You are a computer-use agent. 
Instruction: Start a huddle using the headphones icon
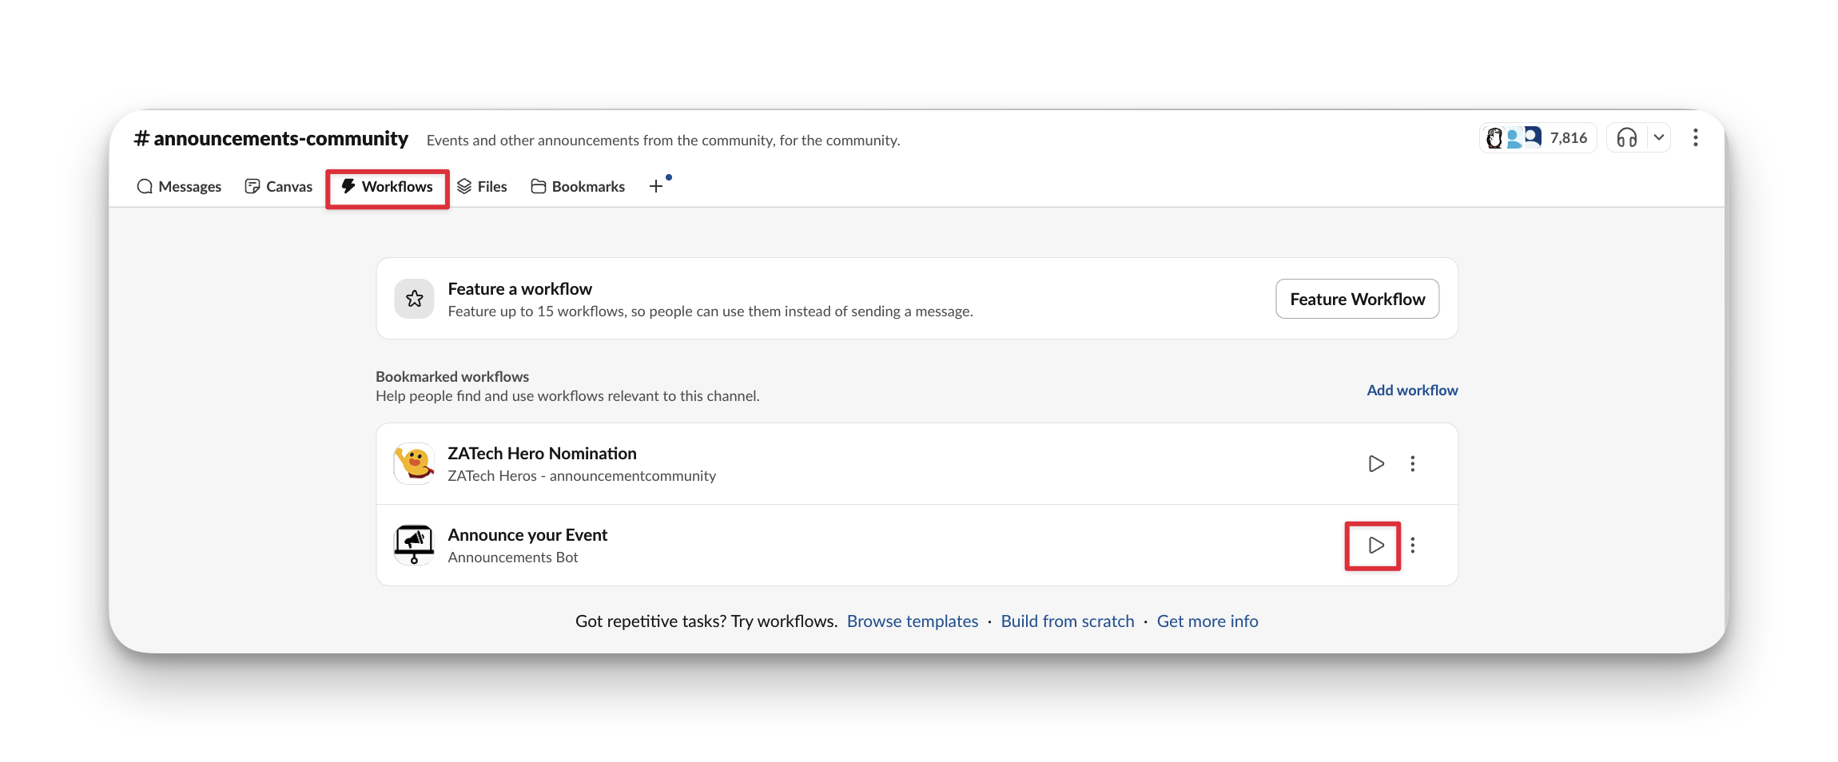pyautogui.click(x=1626, y=137)
